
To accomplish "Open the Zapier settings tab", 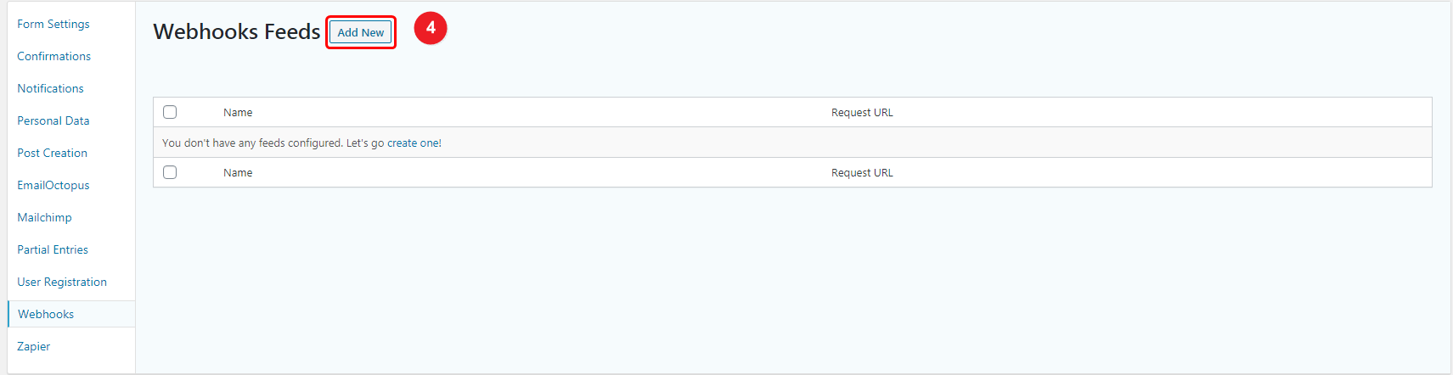I will 34,346.
